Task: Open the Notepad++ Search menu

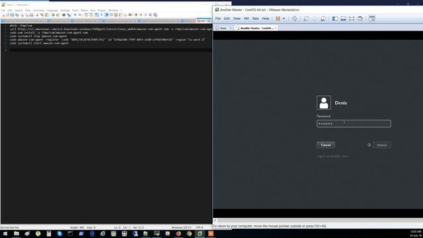Action: pyautogui.click(x=19, y=11)
